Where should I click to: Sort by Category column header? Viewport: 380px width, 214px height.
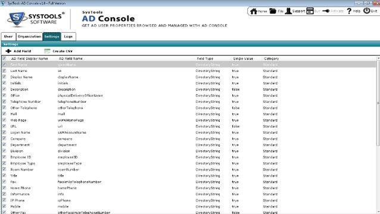click(x=272, y=58)
